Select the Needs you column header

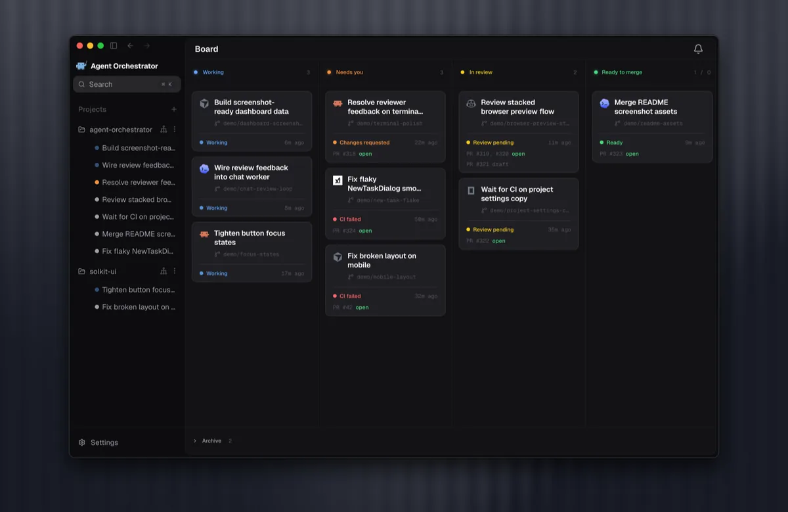pos(345,72)
